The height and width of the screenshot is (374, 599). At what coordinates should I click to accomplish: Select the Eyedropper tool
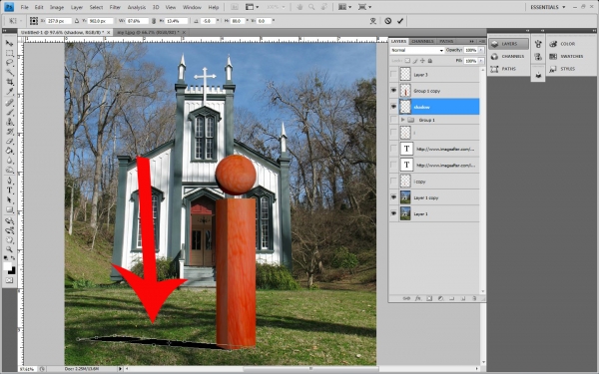pyautogui.click(x=9, y=91)
